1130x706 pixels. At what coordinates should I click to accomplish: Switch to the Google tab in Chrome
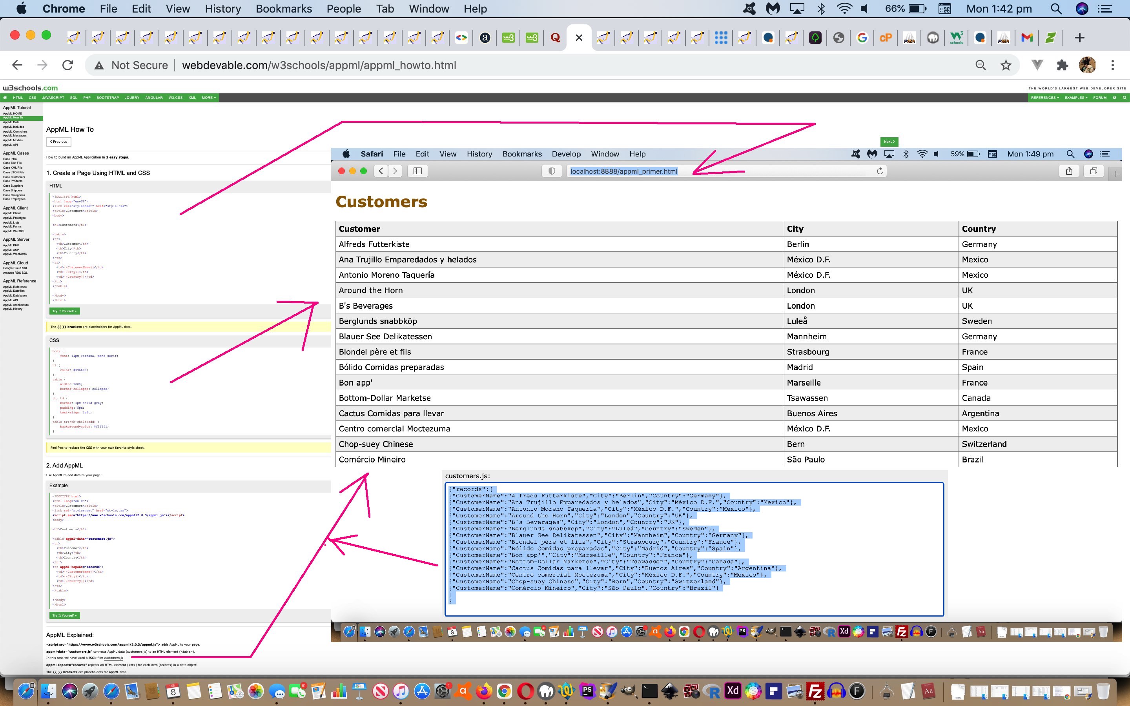[x=862, y=38]
